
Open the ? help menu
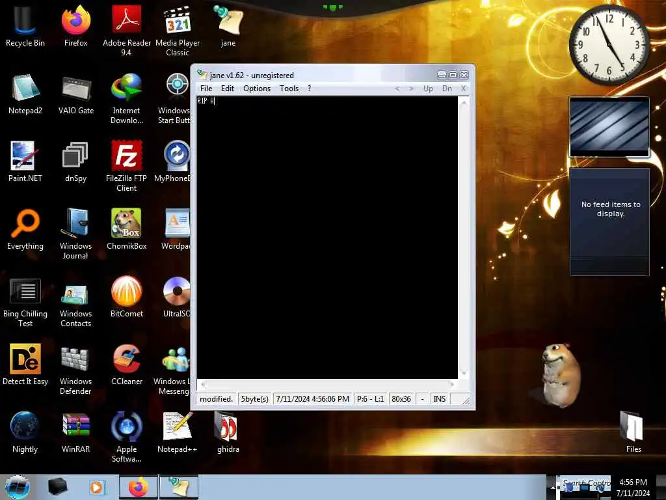[x=309, y=89]
